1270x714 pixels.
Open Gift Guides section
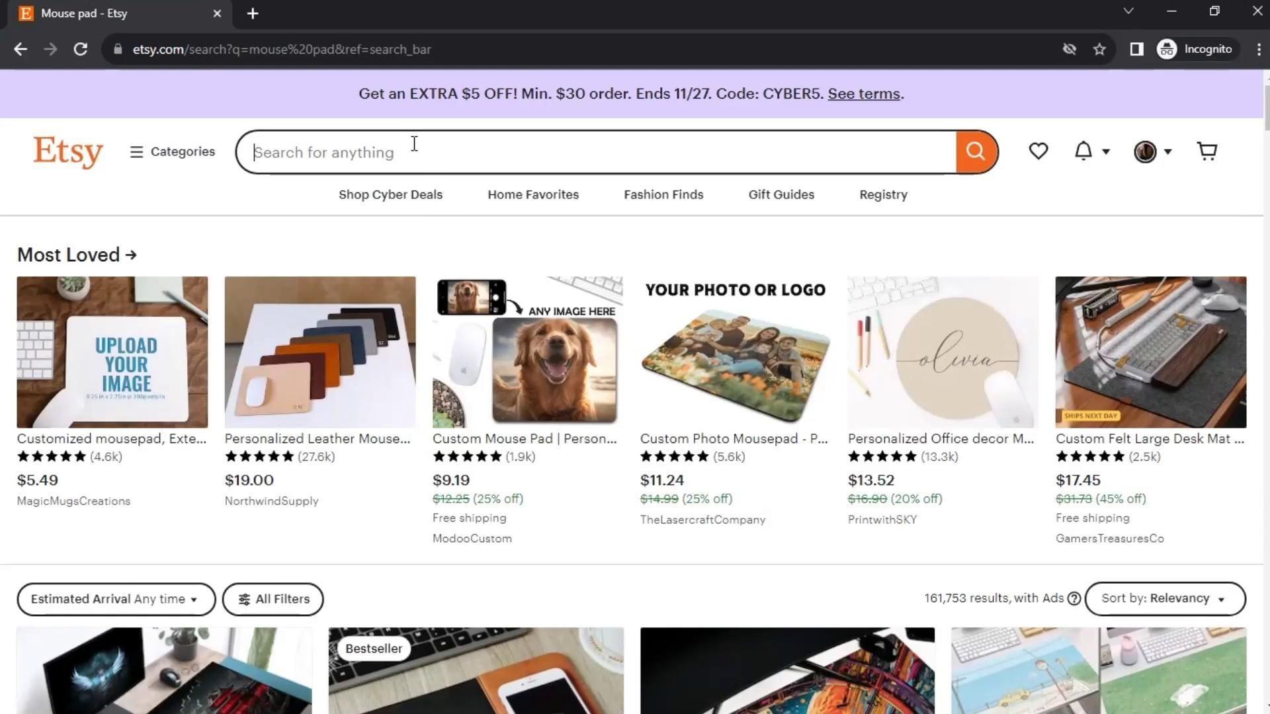781,195
